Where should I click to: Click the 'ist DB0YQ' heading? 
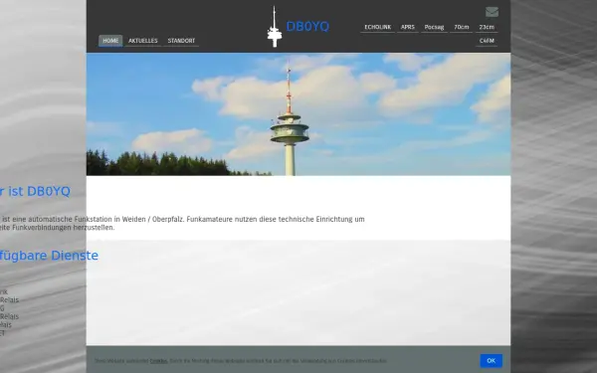click(x=39, y=191)
